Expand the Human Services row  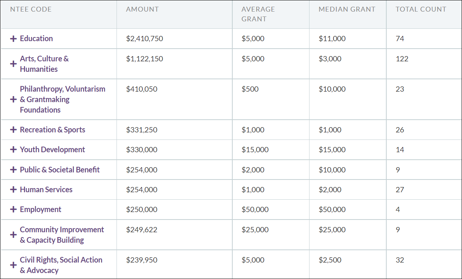pos(13,190)
